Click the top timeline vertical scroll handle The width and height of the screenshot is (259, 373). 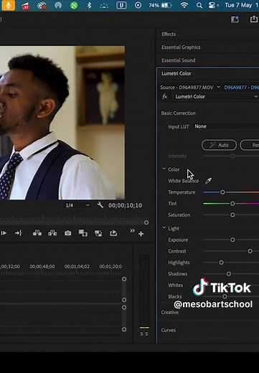[124, 279]
